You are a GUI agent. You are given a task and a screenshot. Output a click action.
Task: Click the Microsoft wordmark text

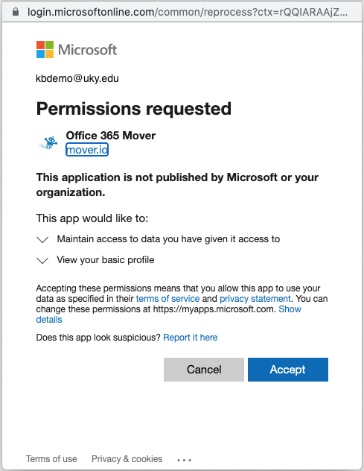(87, 50)
